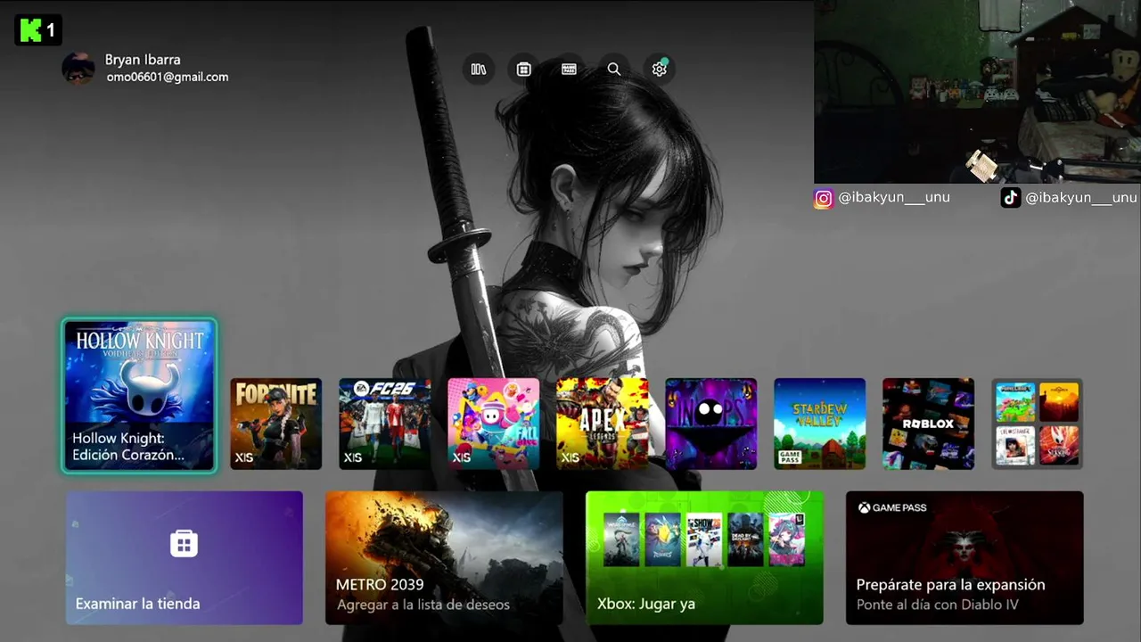This screenshot has width=1141, height=642.
Task: Open METRO 2039 wishlist card
Action: [444, 557]
